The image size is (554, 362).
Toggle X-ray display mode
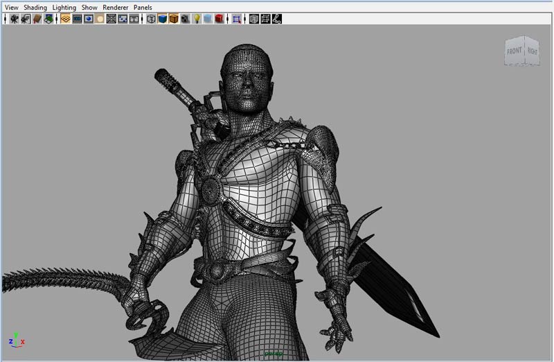tap(253, 19)
